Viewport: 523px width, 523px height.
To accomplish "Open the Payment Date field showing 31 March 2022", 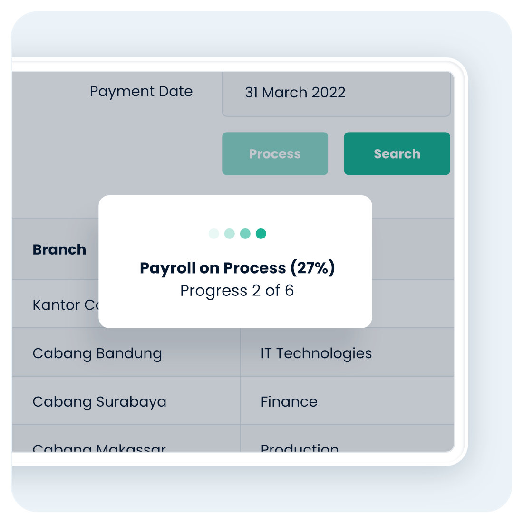I will (336, 93).
